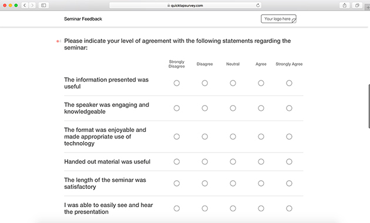Reload the page using the refresh icon
The height and width of the screenshot is (223, 370).
pyautogui.click(x=258, y=5)
